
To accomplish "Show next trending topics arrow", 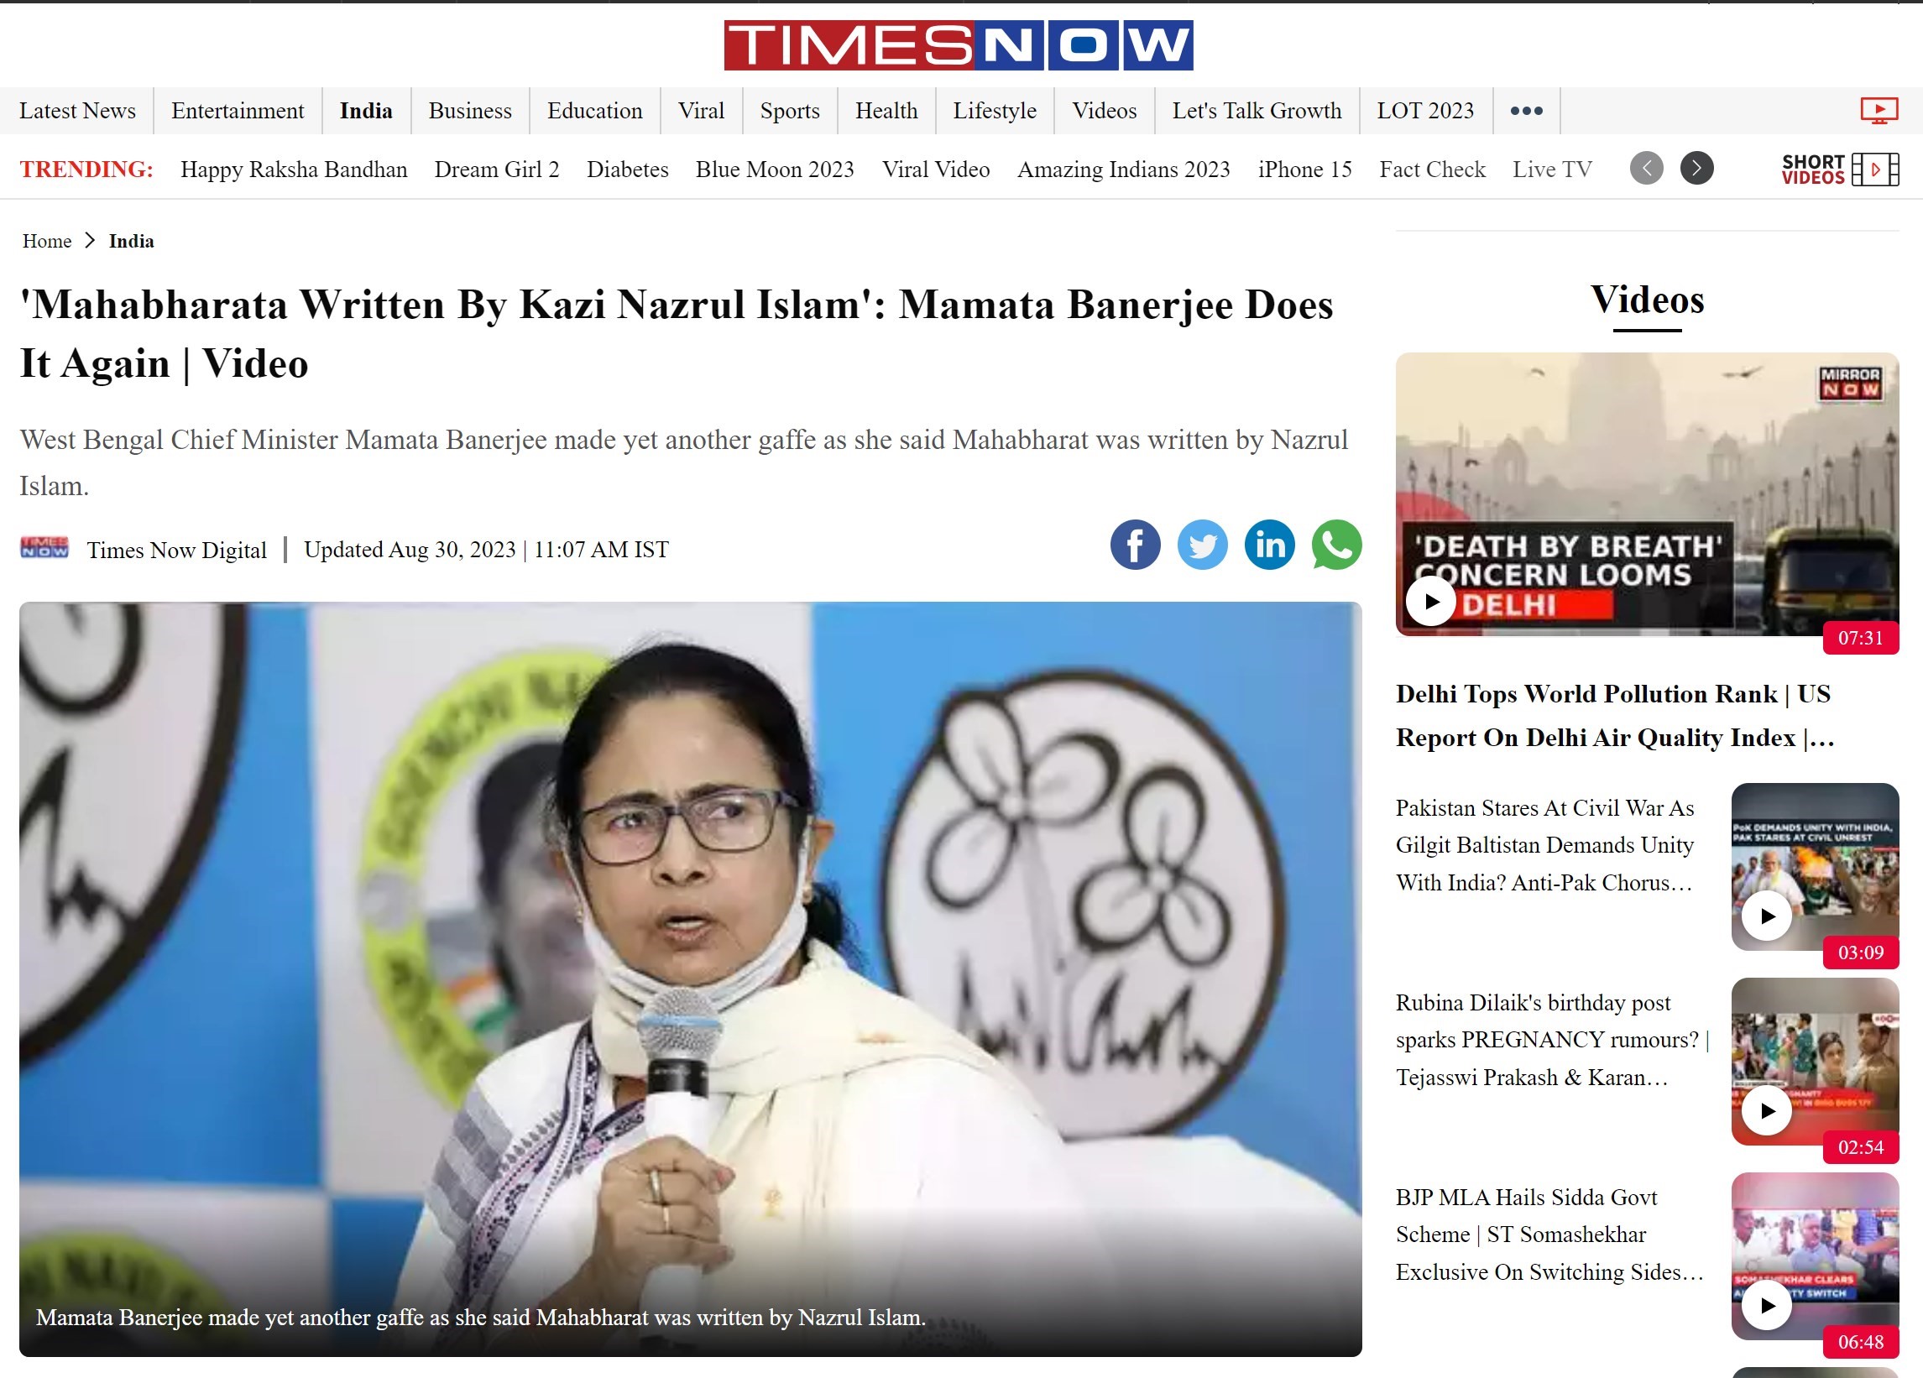I will [x=1696, y=168].
